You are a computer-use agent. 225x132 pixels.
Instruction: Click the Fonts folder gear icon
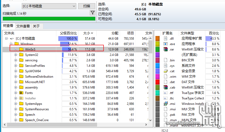(x=21, y=93)
